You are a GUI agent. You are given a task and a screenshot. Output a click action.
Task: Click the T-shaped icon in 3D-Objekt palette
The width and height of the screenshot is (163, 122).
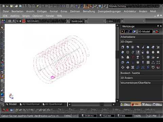(x=143, y=62)
